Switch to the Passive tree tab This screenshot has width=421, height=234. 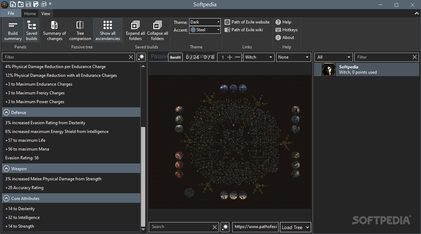[x=160, y=56]
